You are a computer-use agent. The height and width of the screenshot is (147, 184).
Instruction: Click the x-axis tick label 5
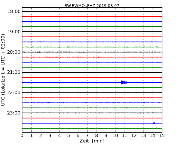pos(69,136)
